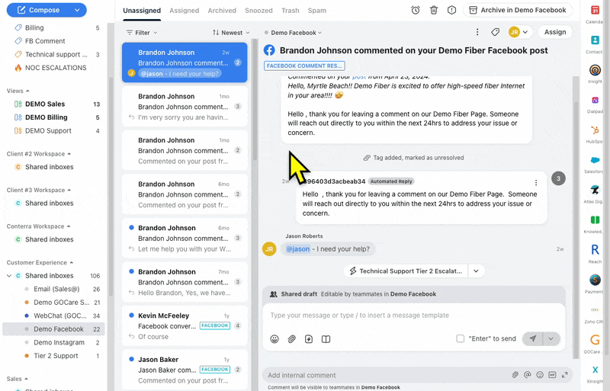Click the snooze clock icon
This screenshot has height=391, width=610.
pos(416,10)
